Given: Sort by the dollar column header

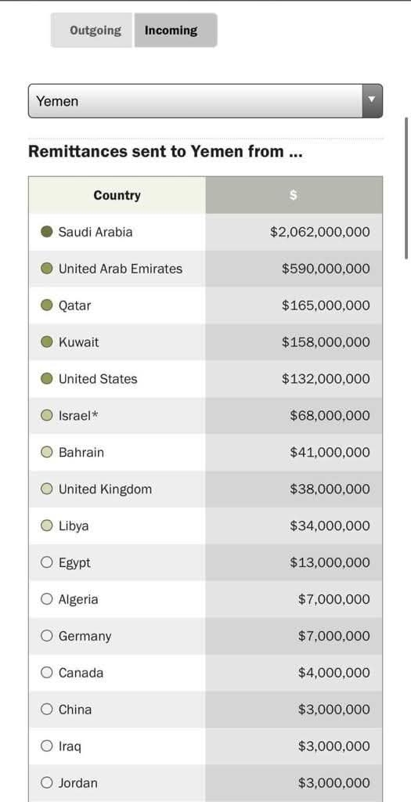Looking at the screenshot, I should tap(294, 195).
